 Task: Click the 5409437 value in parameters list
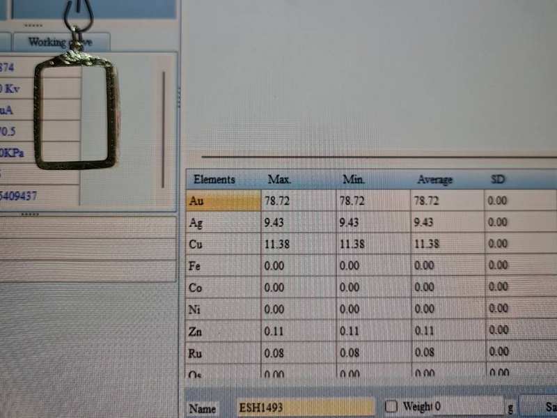[19, 196]
